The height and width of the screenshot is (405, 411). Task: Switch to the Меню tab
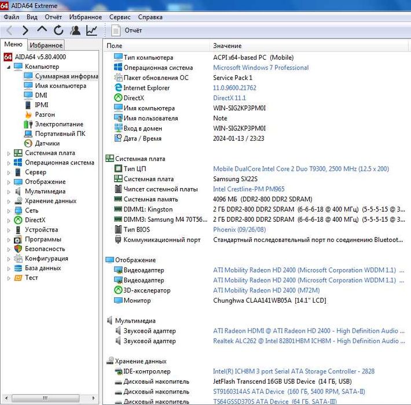[x=13, y=45]
